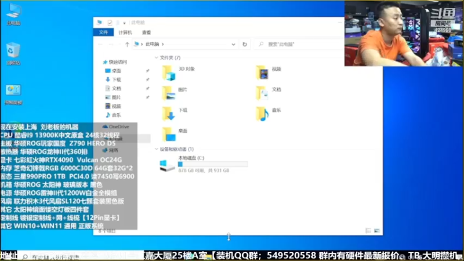This screenshot has width=464, height=261.
Task: Click 此电脑 breadcrumb in the address bar
Action: point(153,44)
